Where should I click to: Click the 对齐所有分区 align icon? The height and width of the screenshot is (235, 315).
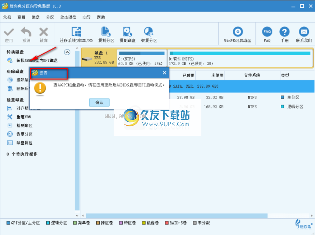pyautogui.click(x=10, y=108)
